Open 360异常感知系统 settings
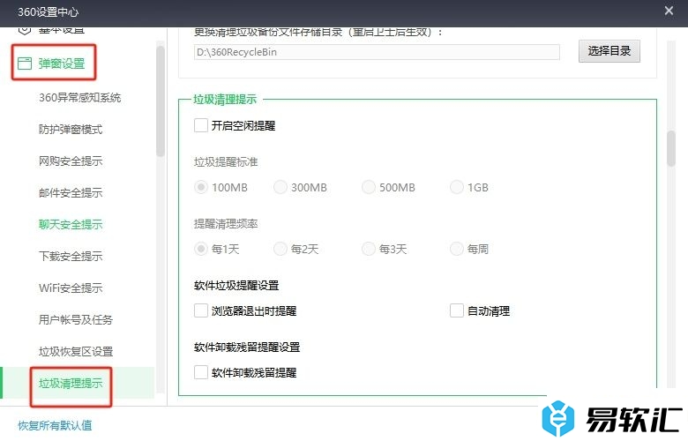Image resolution: width=688 pixels, height=441 pixels. (80, 97)
